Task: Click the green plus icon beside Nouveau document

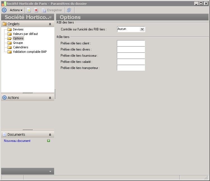Action: [49, 140]
